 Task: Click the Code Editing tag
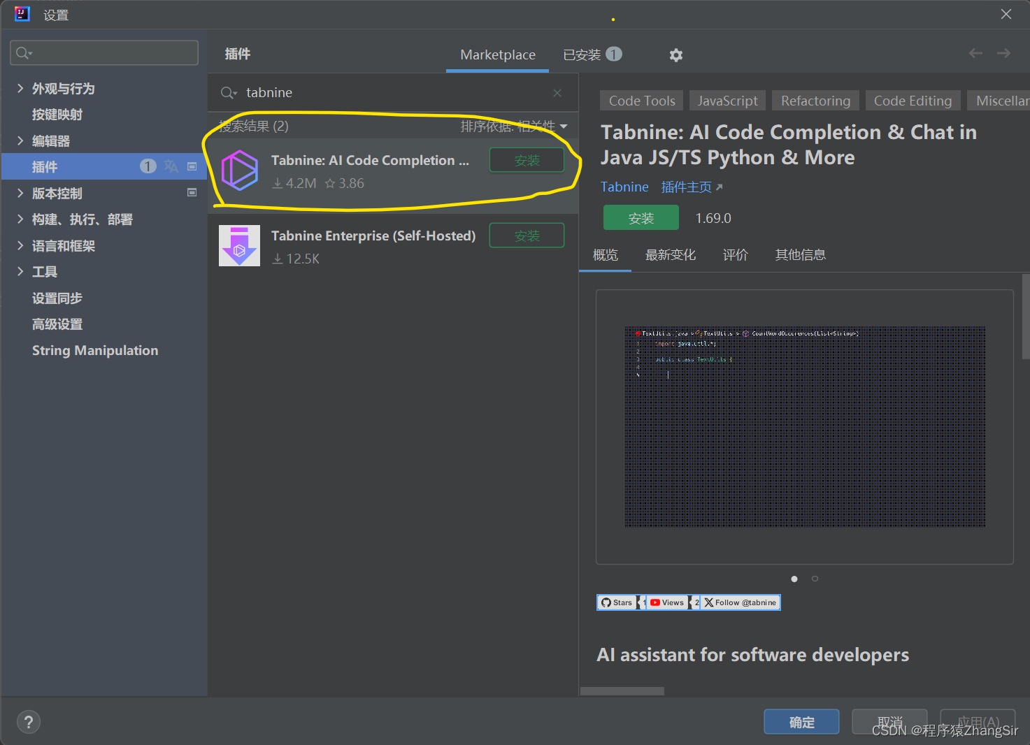pyautogui.click(x=913, y=101)
